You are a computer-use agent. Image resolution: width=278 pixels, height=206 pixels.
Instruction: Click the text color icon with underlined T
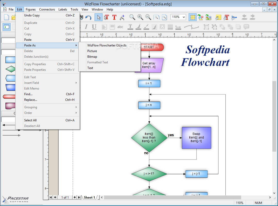(130, 27)
